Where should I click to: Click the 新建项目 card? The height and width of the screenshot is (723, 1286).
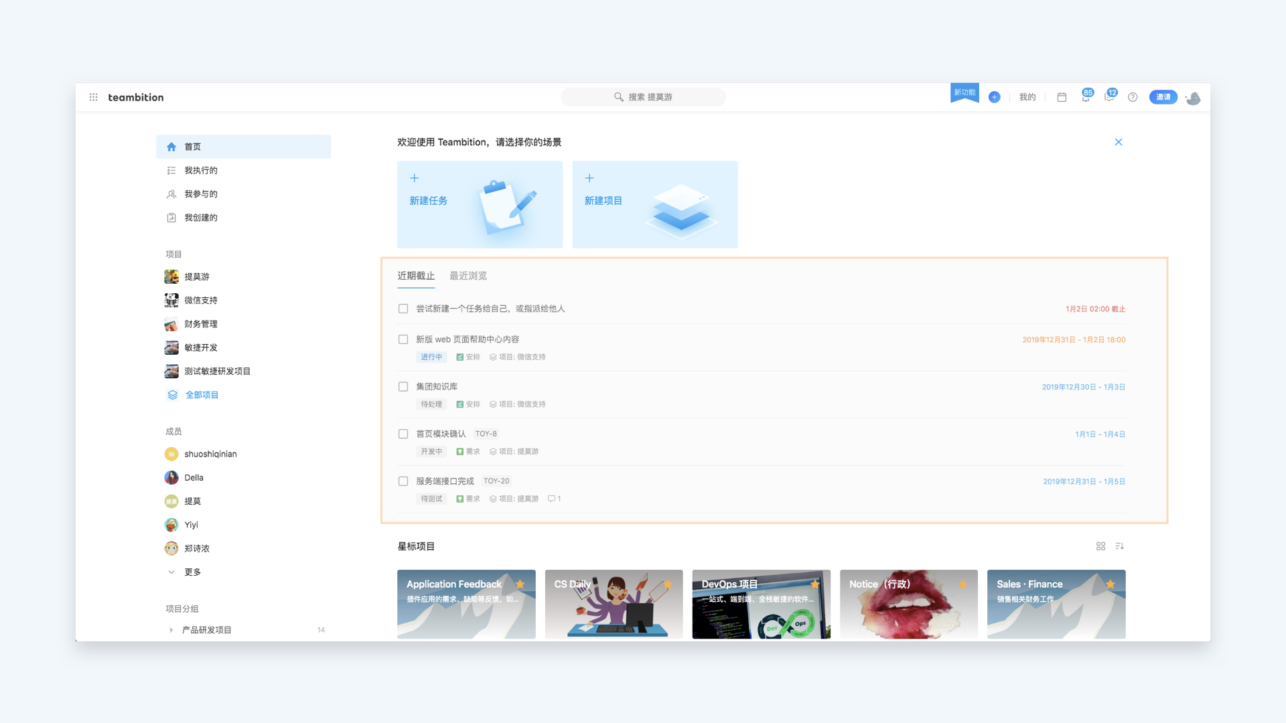pos(655,204)
